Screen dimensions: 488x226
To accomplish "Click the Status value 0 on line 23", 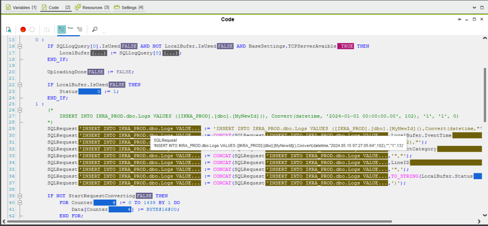I will pyautogui.click(x=90, y=91).
